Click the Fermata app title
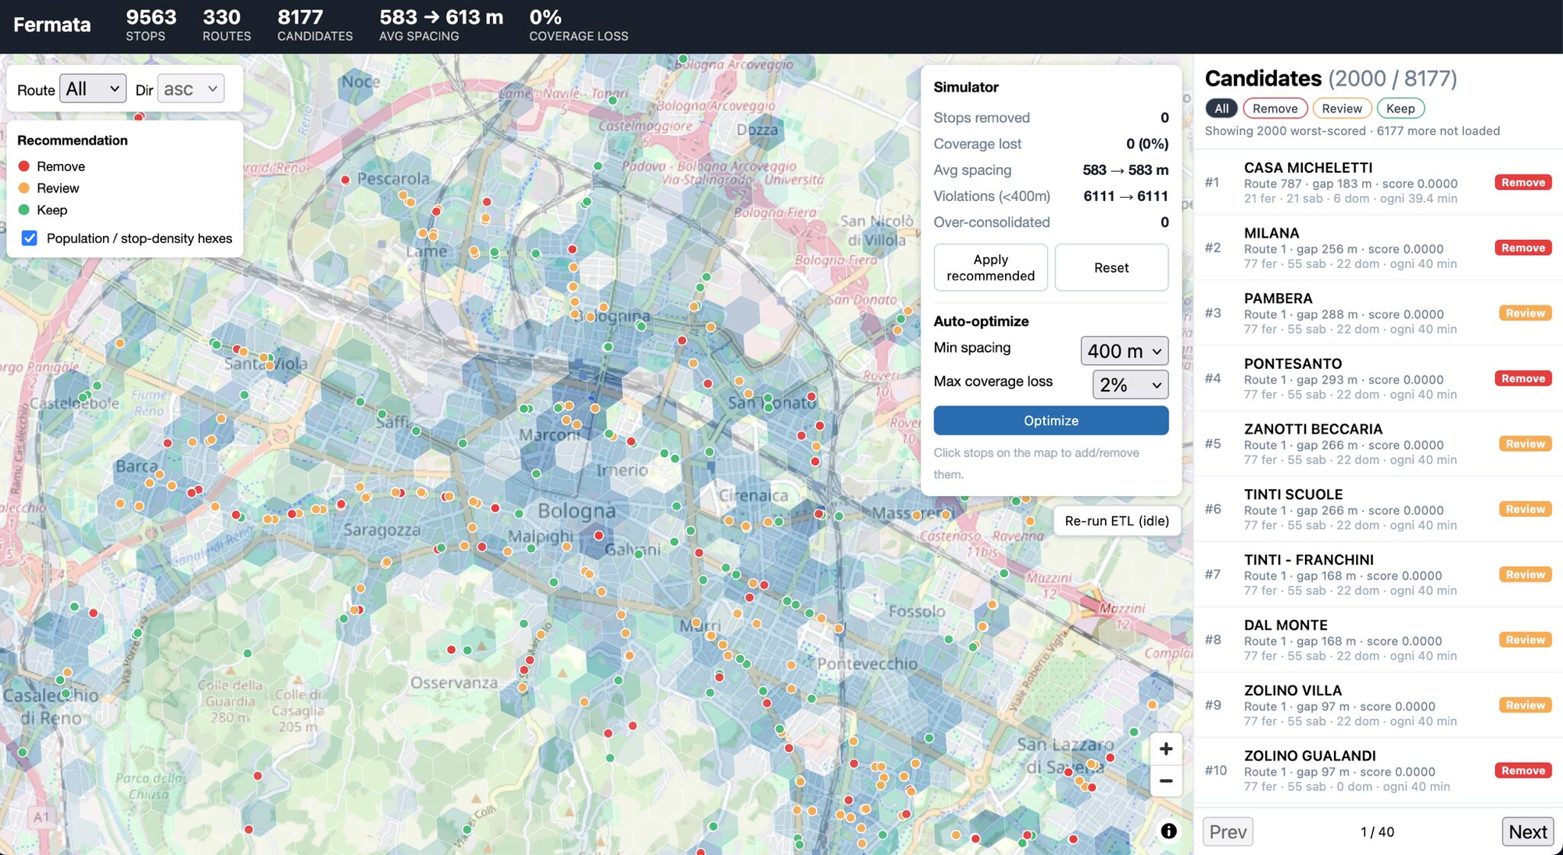This screenshot has width=1563, height=855. point(52,25)
